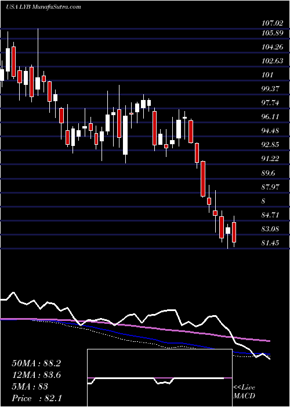Click the 81.45 price axis label

(x=271, y=243)
